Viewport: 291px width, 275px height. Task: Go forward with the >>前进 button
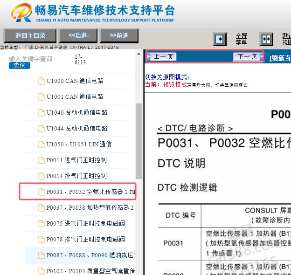coord(119,35)
